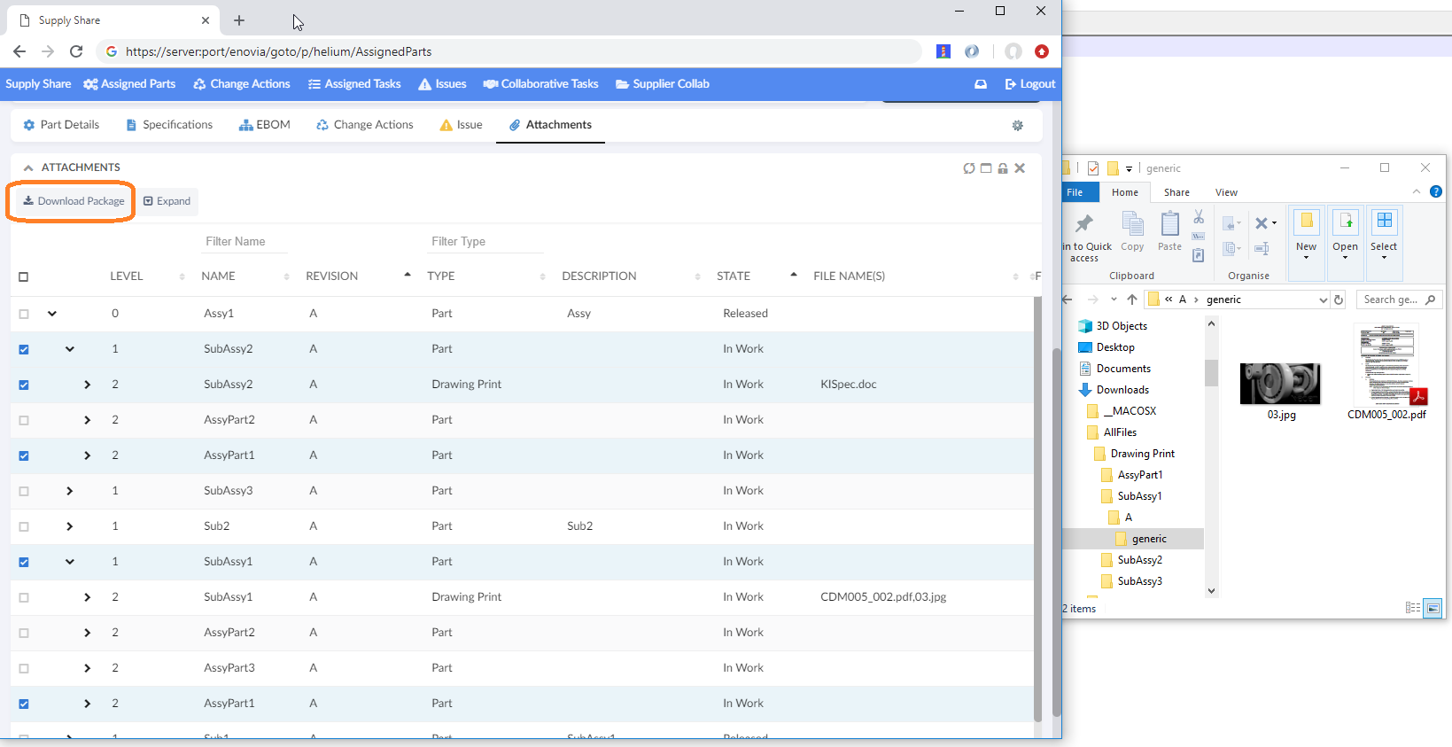The width and height of the screenshot is (1452, 747).
Task: Open the File Explorer help icon
Action: pos(1436,191)
